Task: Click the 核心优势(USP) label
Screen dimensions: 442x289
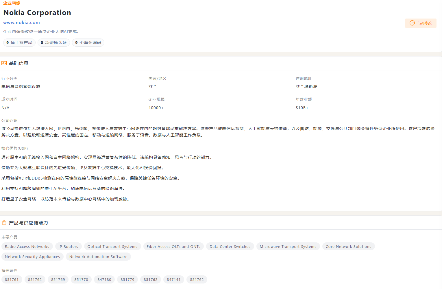Action: click(15, 148)
